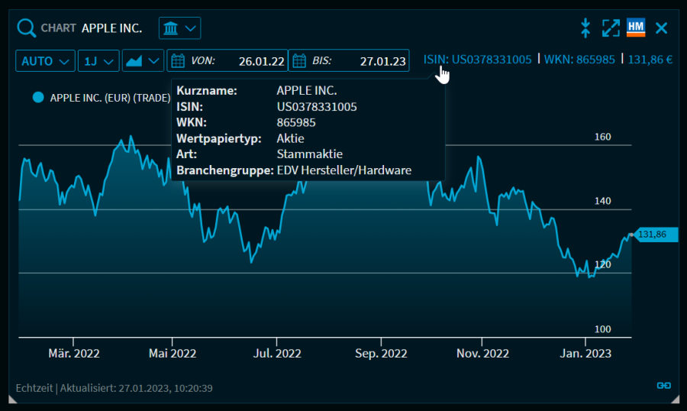Click the resize handle in bottom-right corner
687x411 pixels.
click(674, 399)
